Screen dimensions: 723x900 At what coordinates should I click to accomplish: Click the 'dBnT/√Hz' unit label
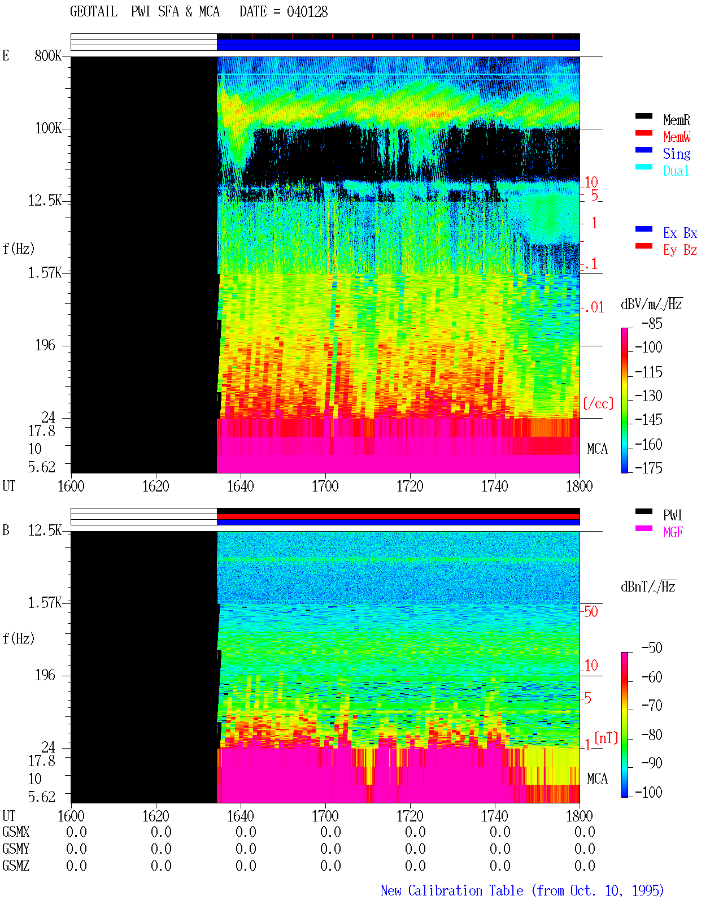click(648, 586)
